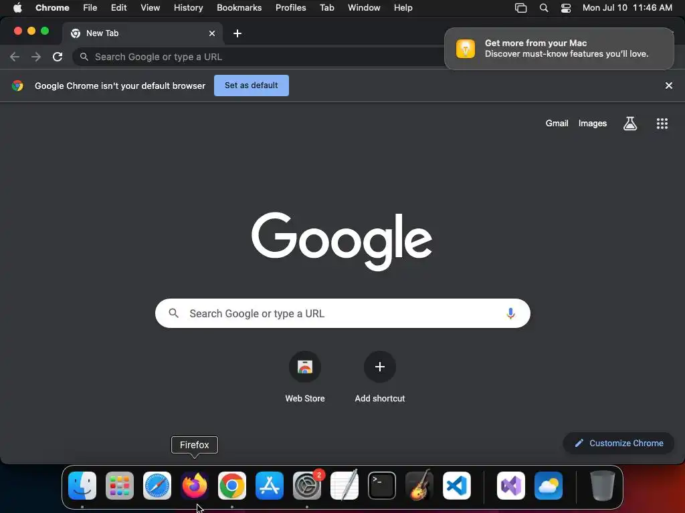Screen dimensions: 685x513
Task: Open Get more from your Mac notification
Action: [x=559, y=48]
